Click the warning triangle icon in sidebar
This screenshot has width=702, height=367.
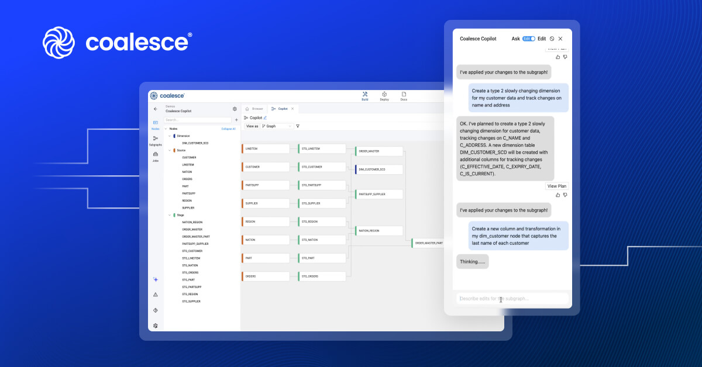(155, 295)
